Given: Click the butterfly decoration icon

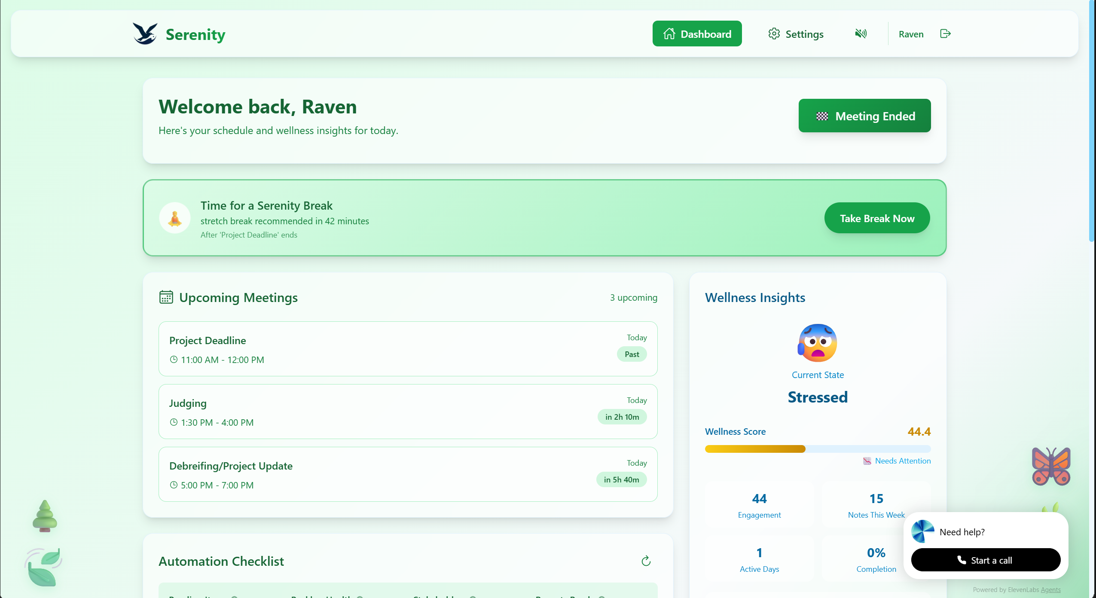Looking at the screenshot, I should pyautogui.click(x=1051, y=467).
